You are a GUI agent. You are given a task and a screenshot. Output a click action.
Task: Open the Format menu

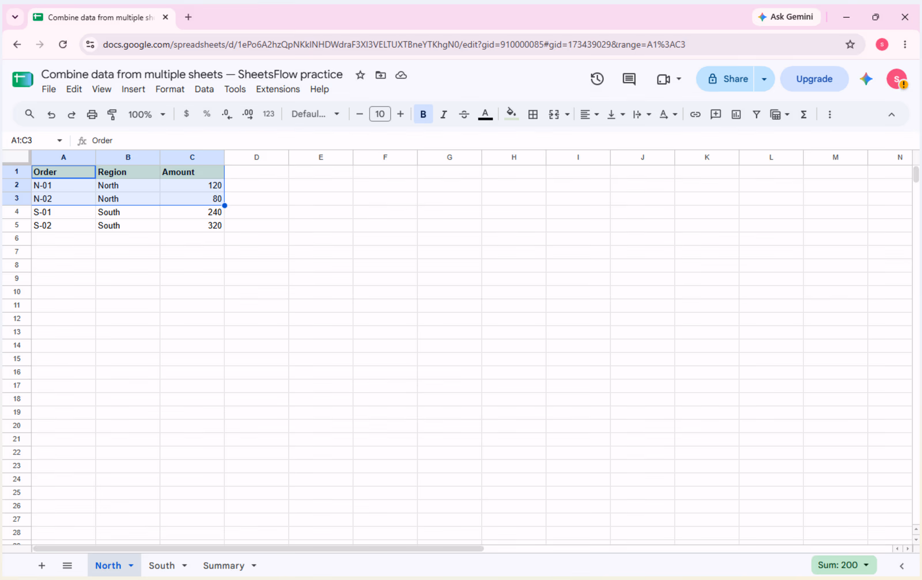point(170,89)
